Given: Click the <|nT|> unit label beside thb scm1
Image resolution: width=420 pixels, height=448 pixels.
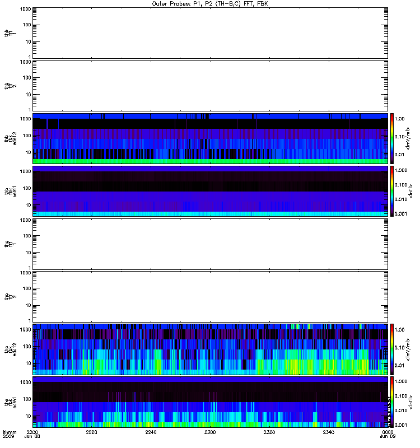Looking at the screenshot, I should [410, 191].
